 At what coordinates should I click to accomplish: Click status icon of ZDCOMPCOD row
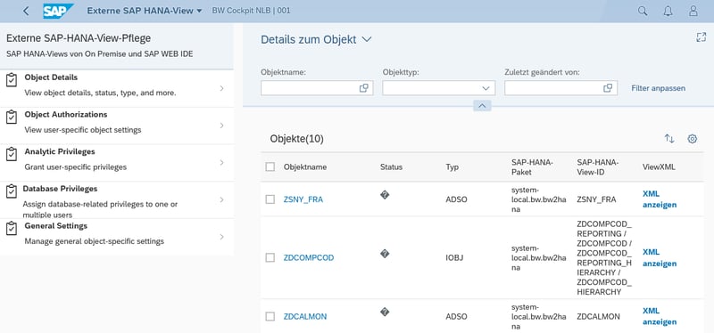[x=385, y=254]
